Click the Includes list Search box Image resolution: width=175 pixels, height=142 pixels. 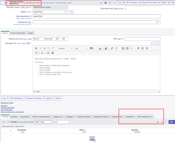tap(61, 122)
